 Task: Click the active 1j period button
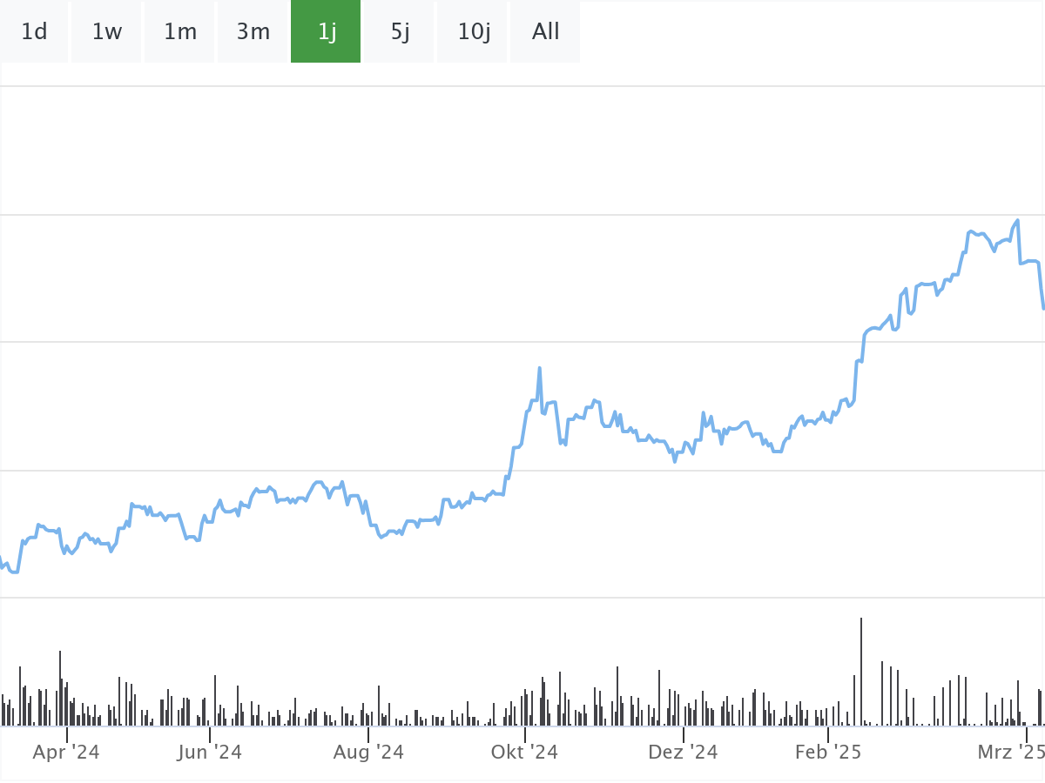325,31
